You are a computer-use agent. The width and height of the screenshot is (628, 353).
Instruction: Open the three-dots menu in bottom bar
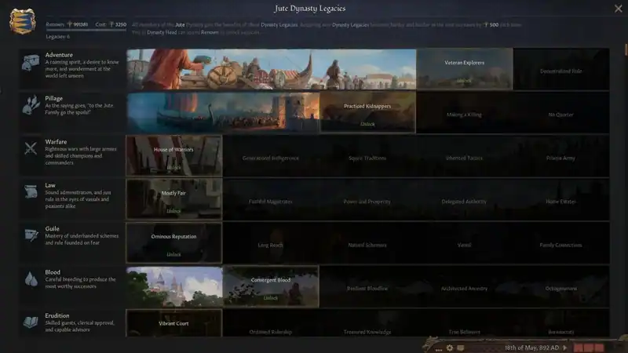coord(439,349)
